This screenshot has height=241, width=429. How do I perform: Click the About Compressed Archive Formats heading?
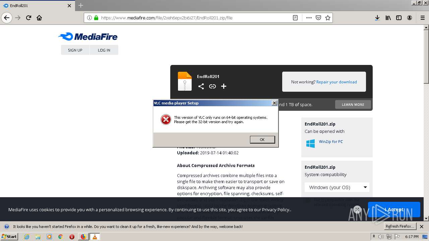point(216,165)
